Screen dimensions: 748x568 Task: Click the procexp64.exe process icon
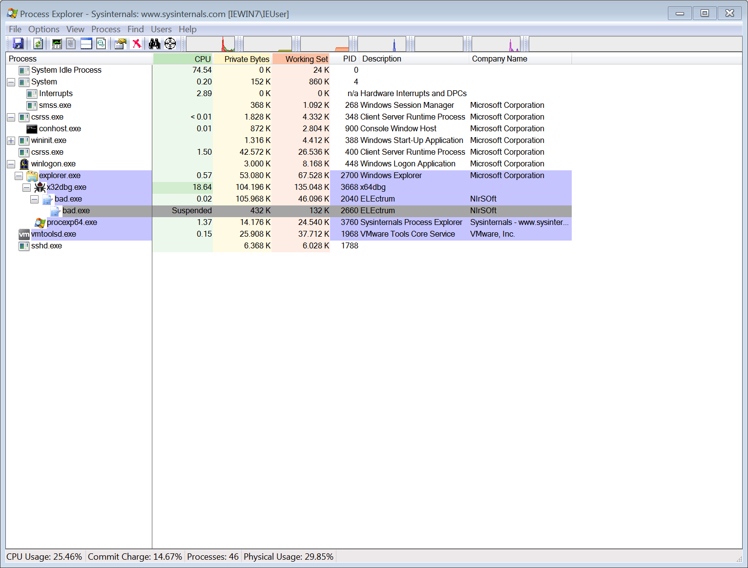40,223
